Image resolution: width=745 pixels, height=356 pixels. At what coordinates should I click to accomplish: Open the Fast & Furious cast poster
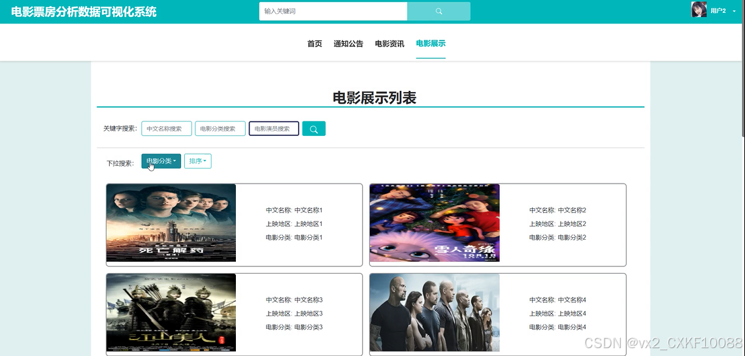coord(435,312)
